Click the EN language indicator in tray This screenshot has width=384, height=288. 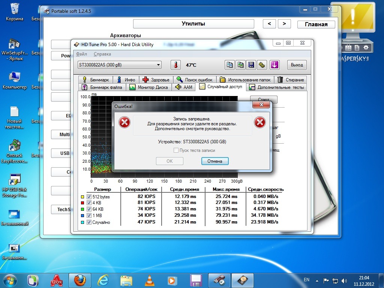(x=306, y=280)
